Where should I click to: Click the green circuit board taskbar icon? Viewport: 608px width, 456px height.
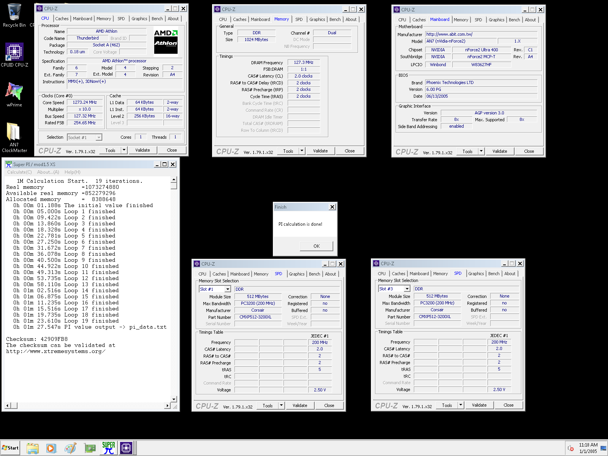(x=90, y=448)
